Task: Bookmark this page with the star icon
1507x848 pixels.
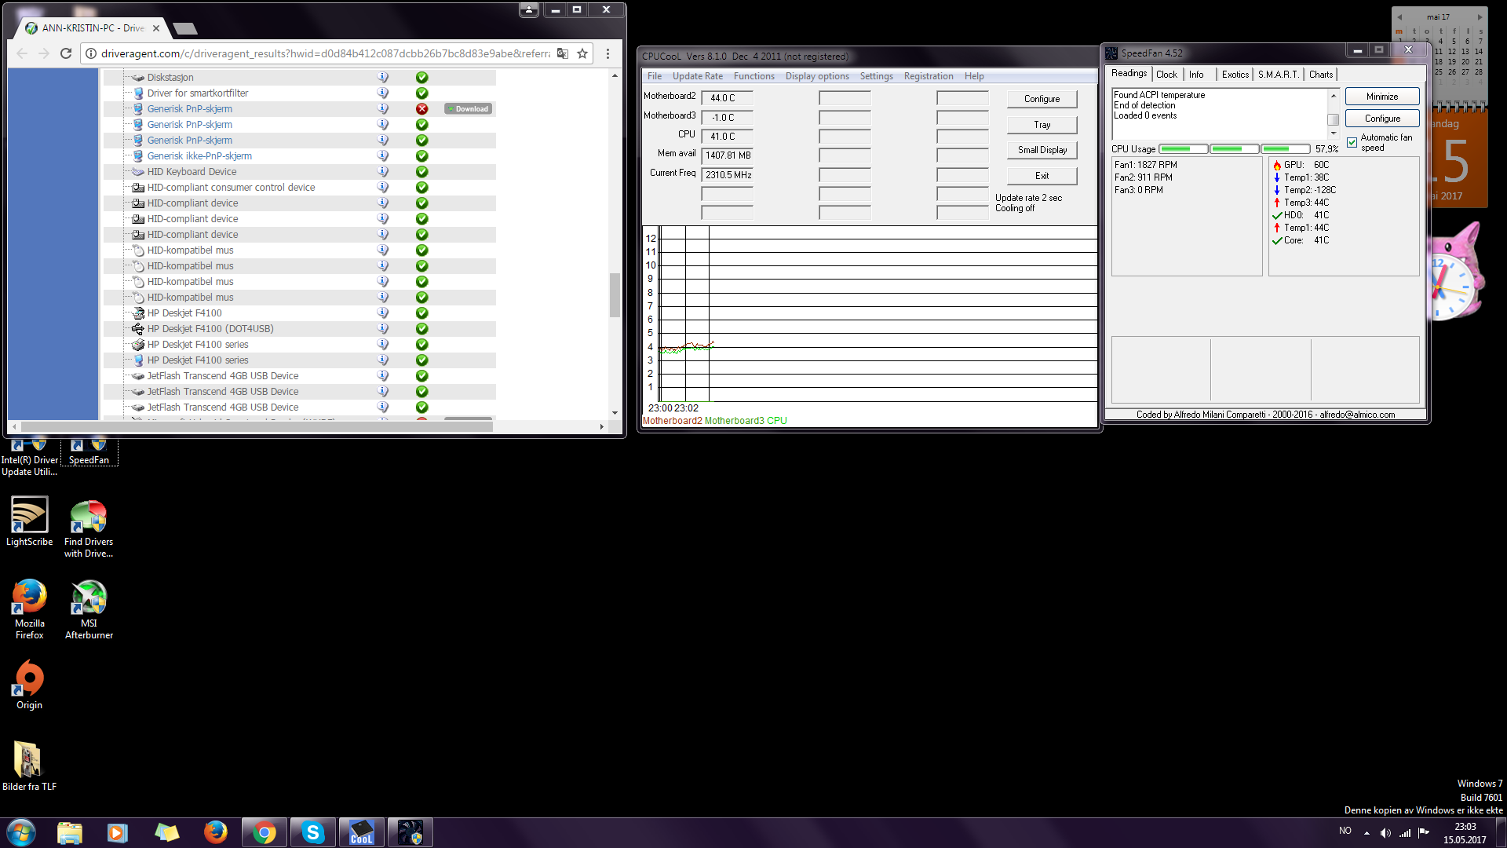Action: coord(582,53)
